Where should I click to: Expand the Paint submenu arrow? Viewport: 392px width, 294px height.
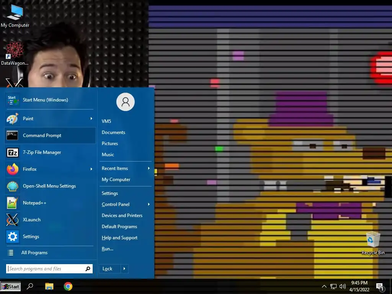tap(91, 119)
